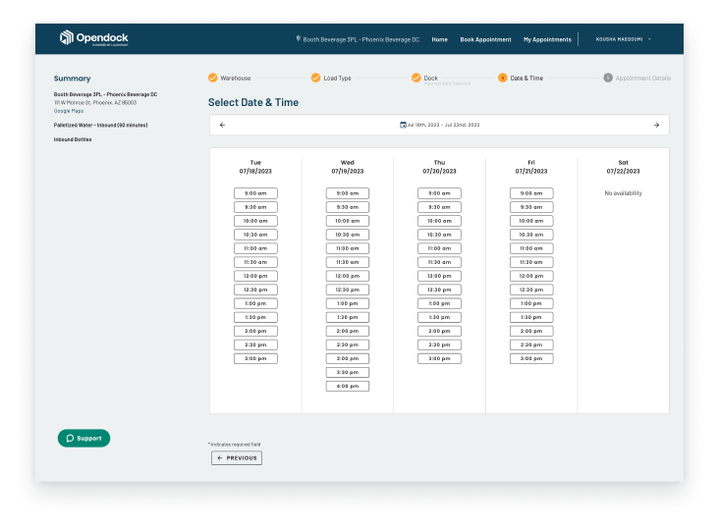Select Thursday 11:30 am slot
This screenshot has height=529, width=719.
coord(439,262)
